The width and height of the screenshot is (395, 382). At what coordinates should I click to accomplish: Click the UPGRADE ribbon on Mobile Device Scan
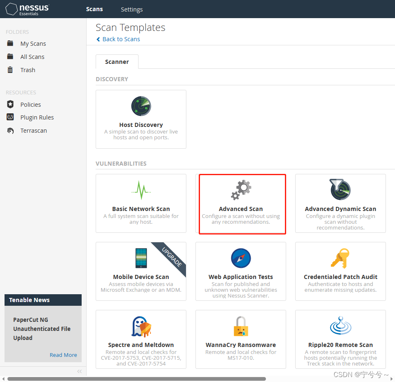coord(172,257)
